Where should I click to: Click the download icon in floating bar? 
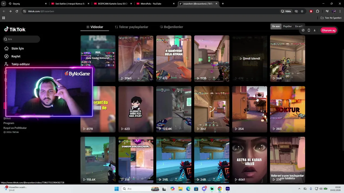click(x=314, y=30)
